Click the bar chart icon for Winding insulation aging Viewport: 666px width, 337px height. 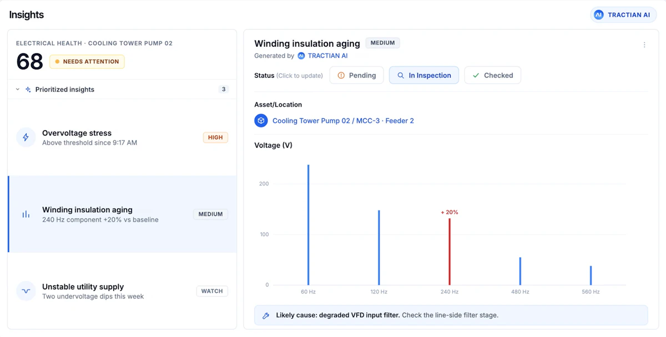point(26,214)
